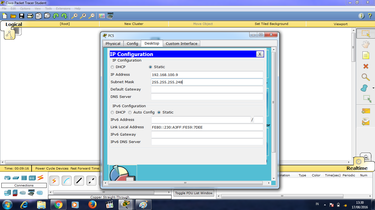Click the Copy toolbar icon
Screen dimensions: 375x210
38,16
